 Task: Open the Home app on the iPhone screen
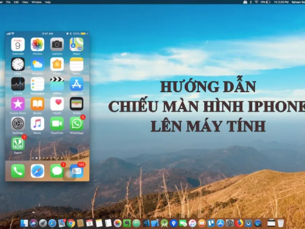(57, 64)
